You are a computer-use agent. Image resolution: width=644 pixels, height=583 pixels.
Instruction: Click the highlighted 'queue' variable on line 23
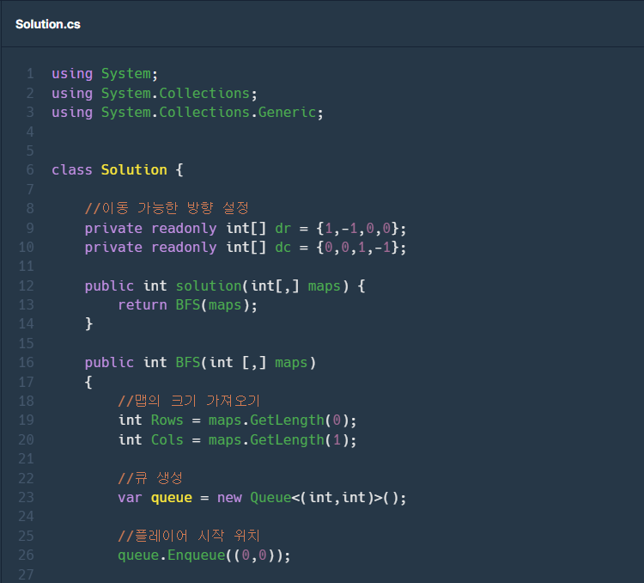(171, 498)
